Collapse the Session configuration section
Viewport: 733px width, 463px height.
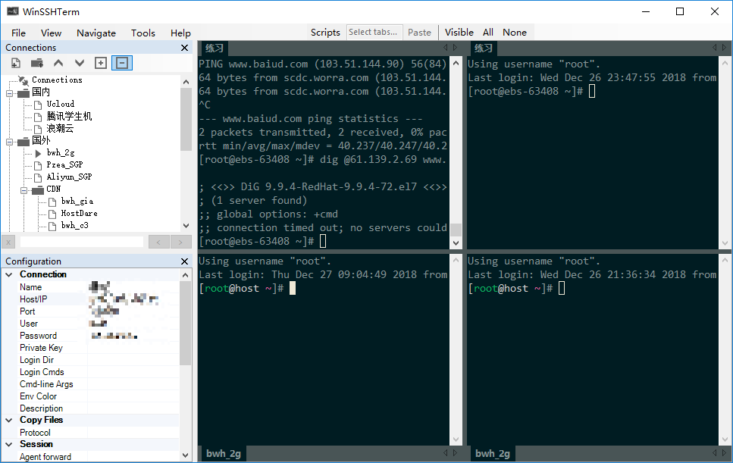[9, 445]
